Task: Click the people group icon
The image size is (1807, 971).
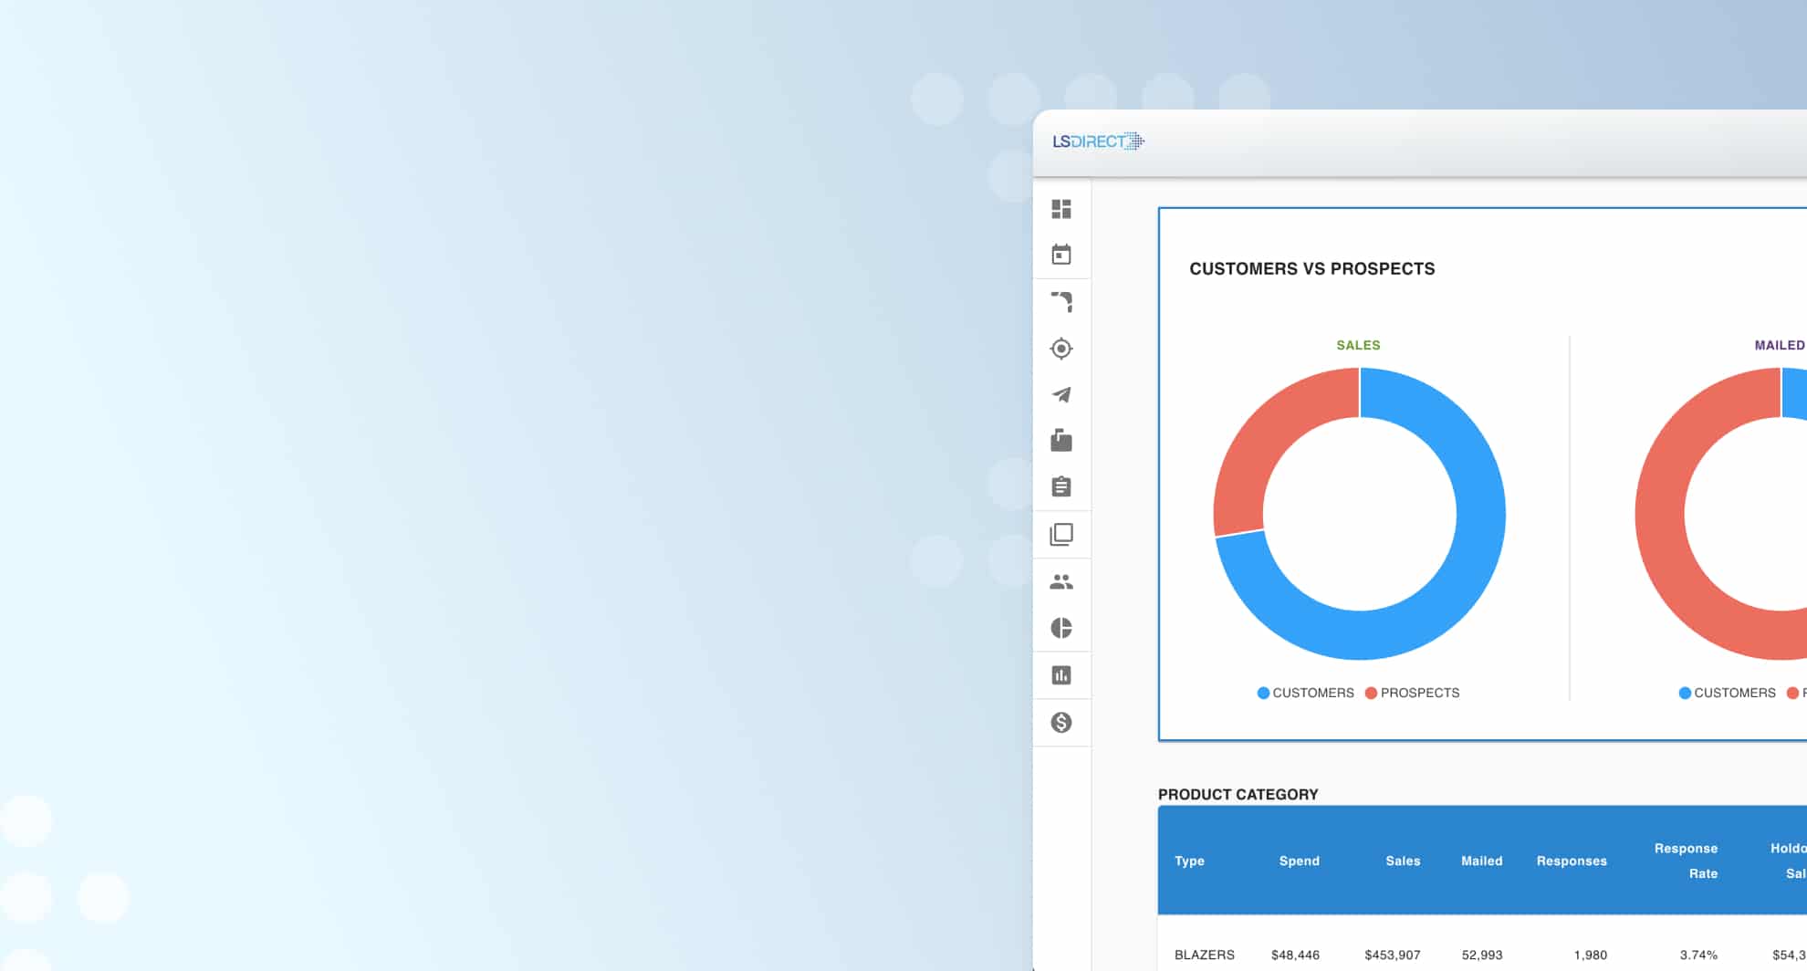Action: click(1060, 581)
